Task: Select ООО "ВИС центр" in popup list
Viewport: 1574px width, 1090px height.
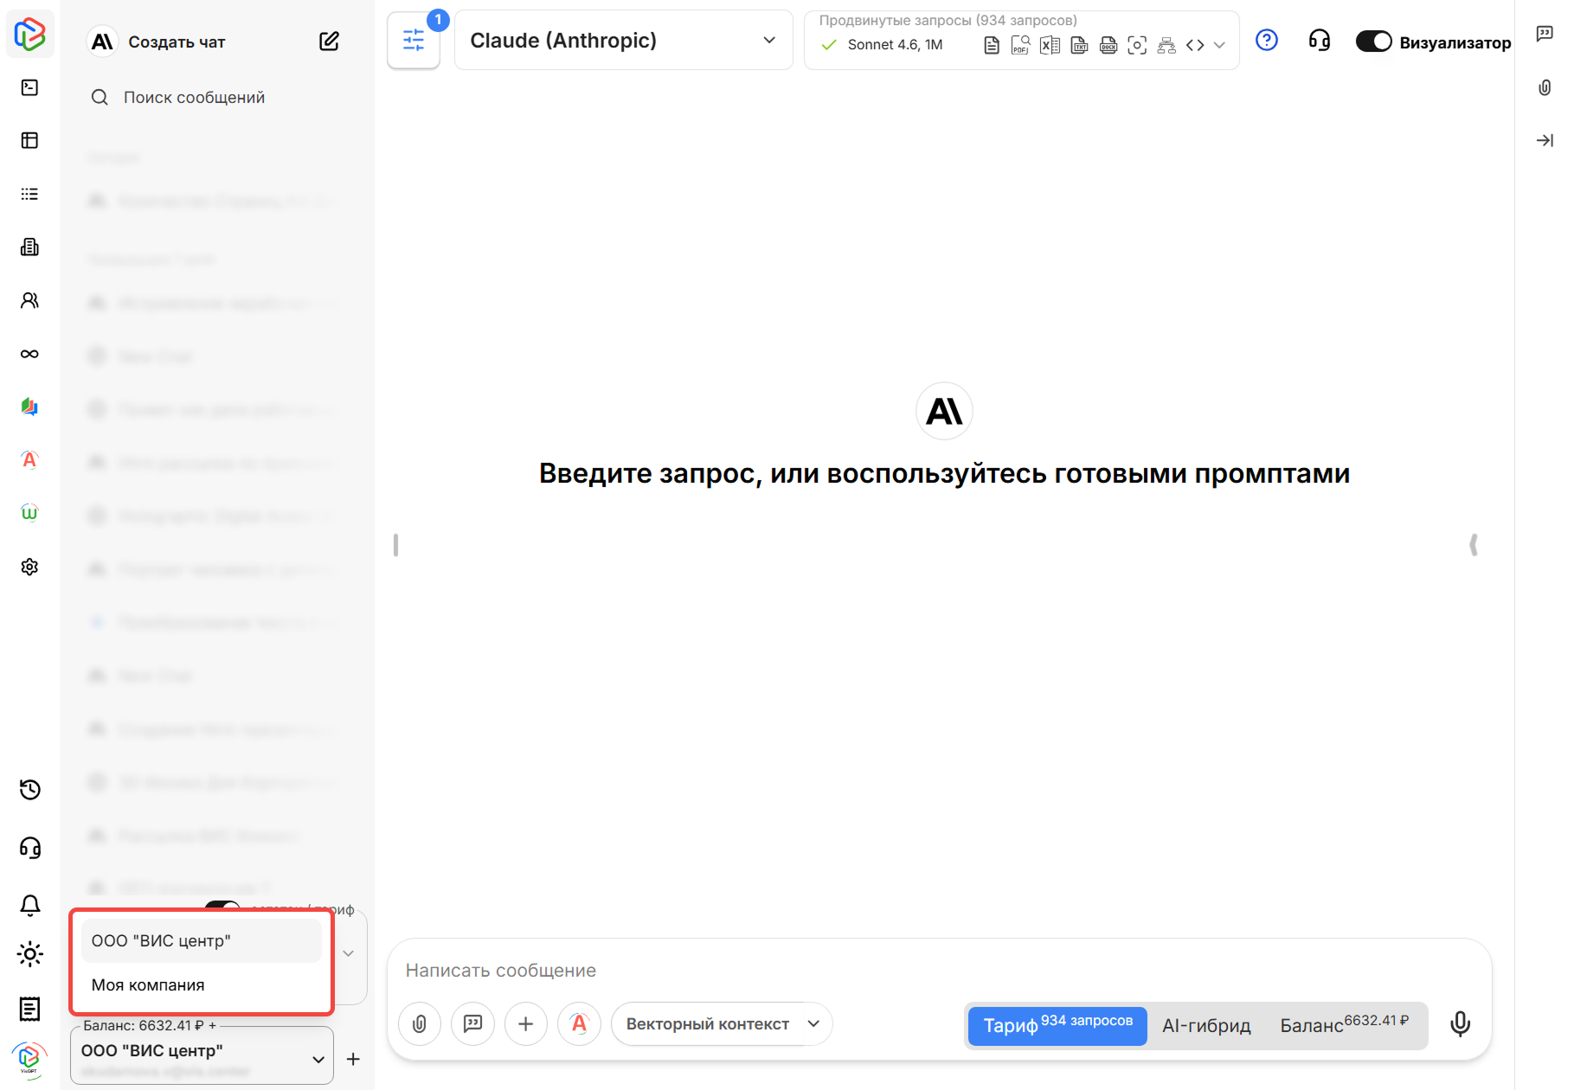Action: coord(162,941)
